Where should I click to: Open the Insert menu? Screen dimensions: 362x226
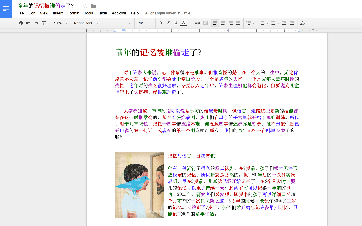58,13
